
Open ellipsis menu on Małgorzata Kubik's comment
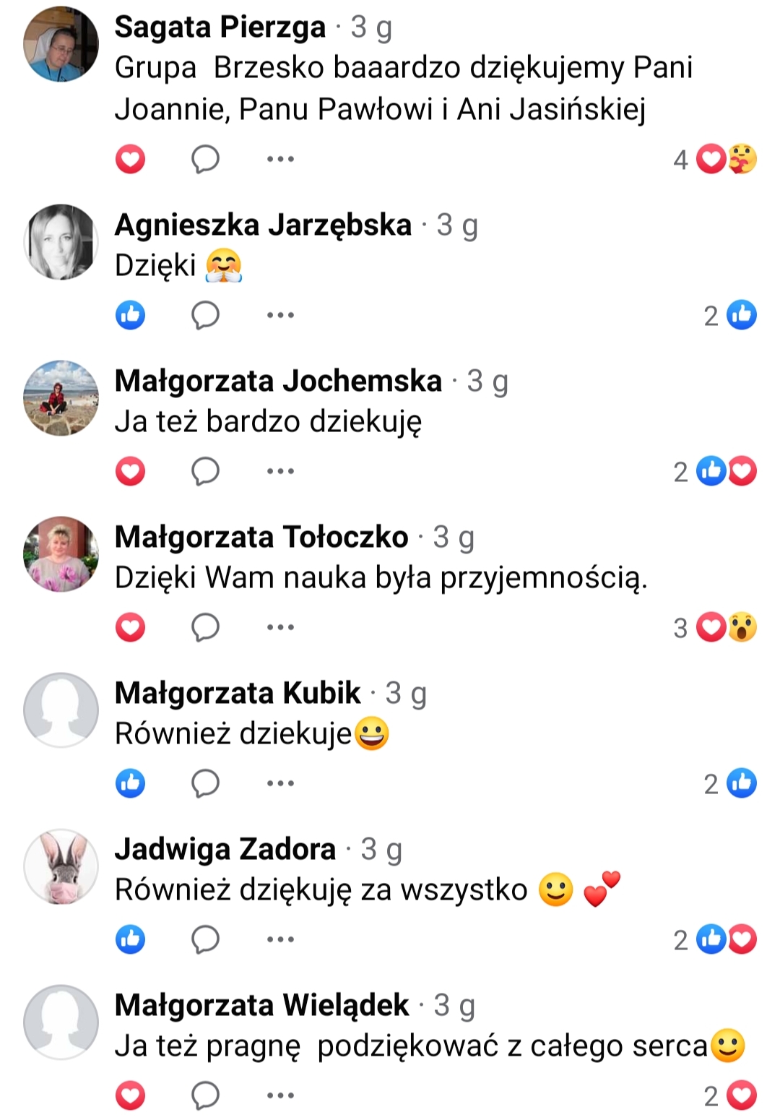click(280, 783)
